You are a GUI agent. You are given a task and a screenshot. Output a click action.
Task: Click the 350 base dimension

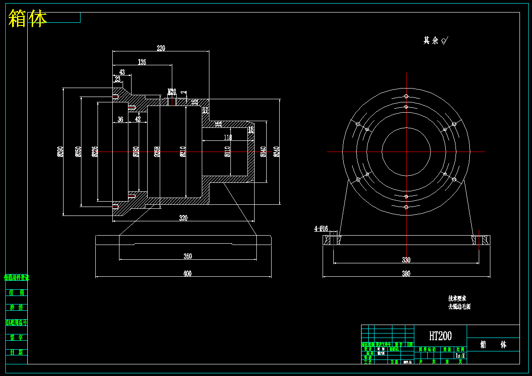tap(187, 256)
